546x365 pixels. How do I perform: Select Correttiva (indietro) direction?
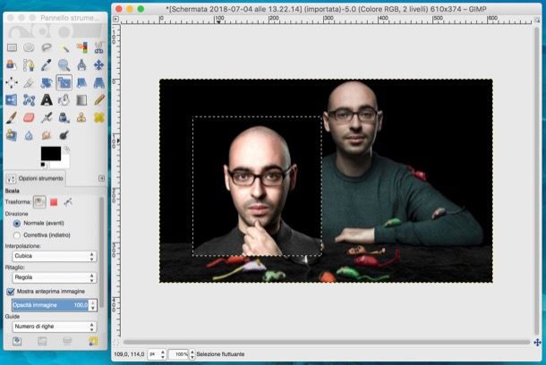coord(16,234)
